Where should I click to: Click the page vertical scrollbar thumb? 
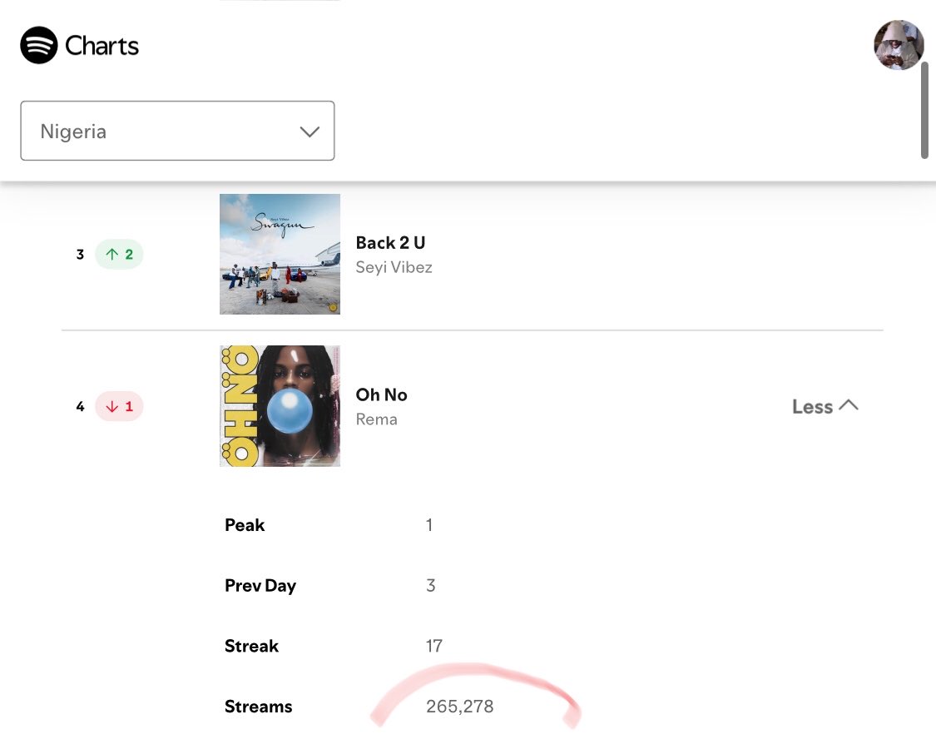click(924, 111)
